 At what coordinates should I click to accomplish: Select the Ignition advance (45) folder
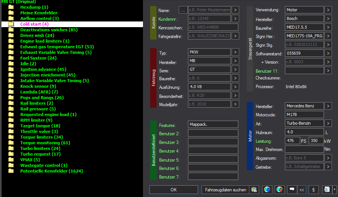tap(43, 69)
